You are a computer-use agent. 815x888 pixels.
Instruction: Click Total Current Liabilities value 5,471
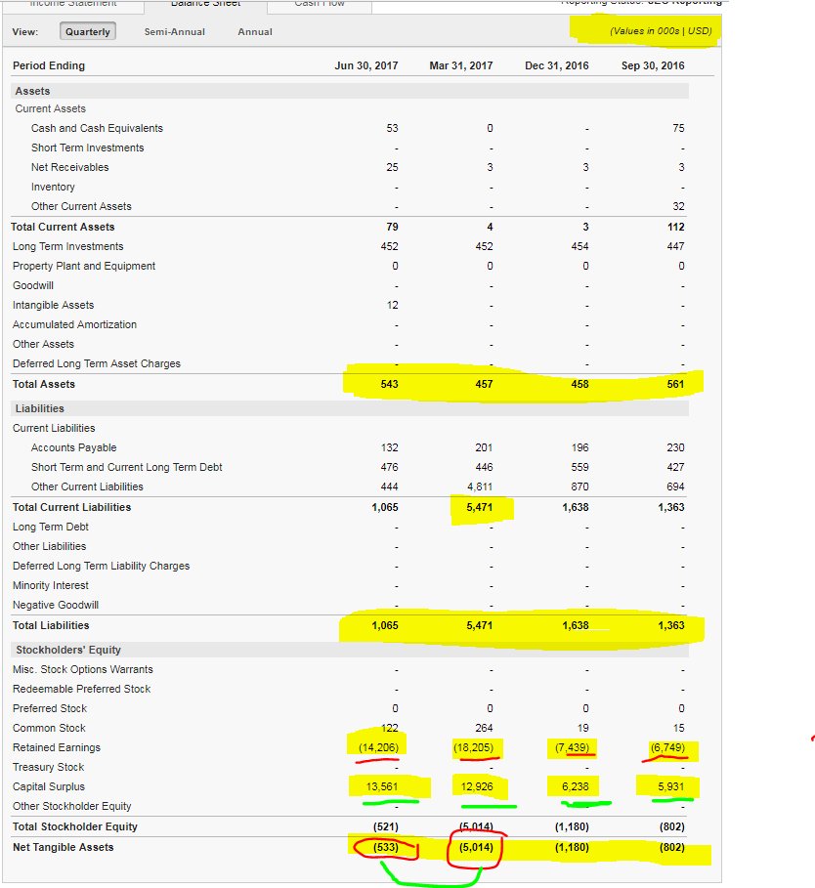pos(480,507)
